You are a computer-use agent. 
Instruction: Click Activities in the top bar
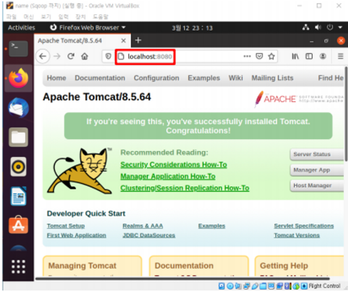pos(22,28)
